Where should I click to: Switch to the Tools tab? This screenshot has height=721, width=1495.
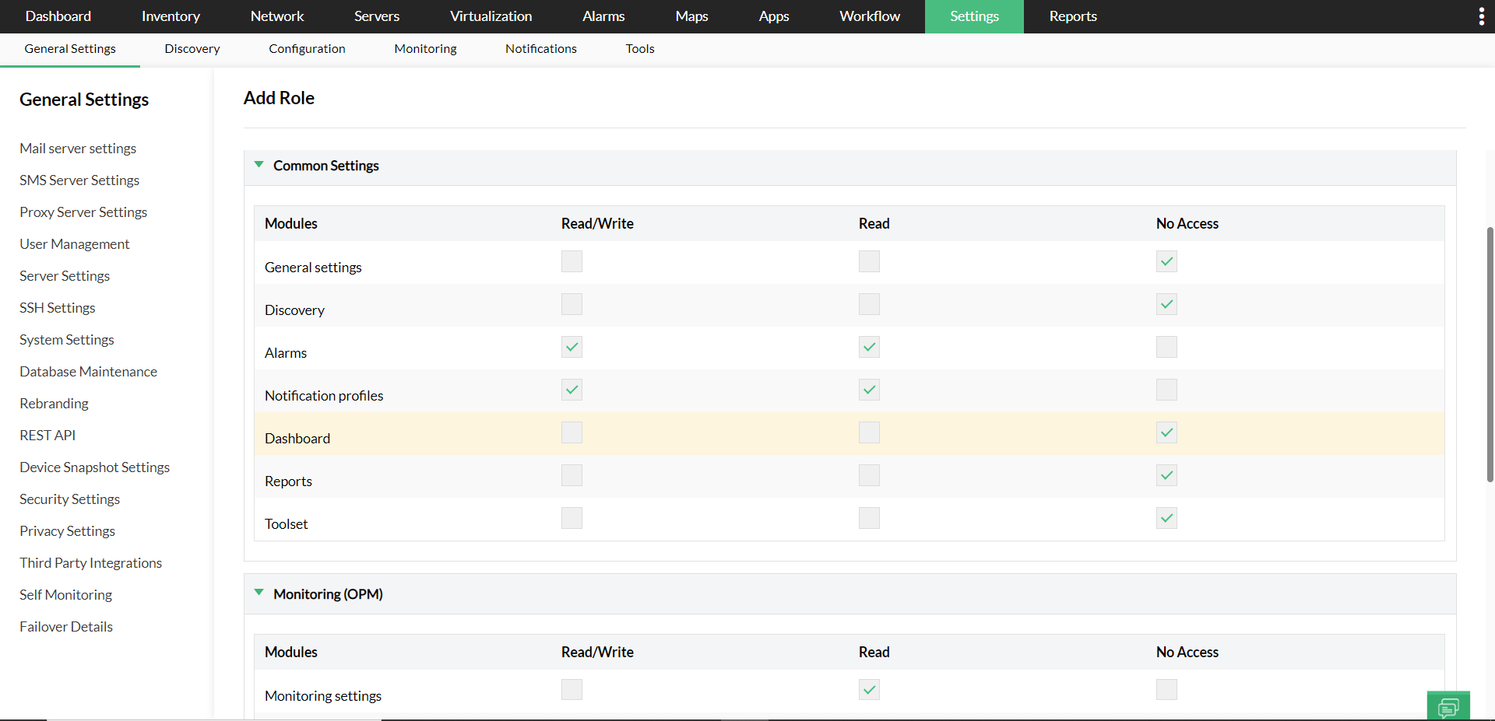pos(638,48)
